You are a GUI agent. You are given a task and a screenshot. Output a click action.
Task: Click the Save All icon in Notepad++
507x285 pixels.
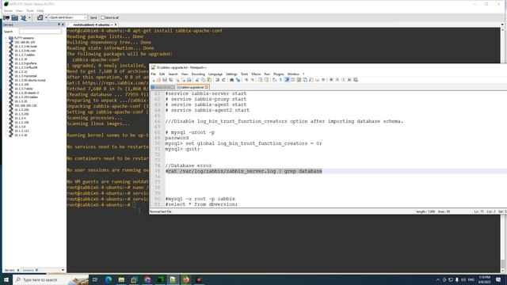click(x=171, y=80)
